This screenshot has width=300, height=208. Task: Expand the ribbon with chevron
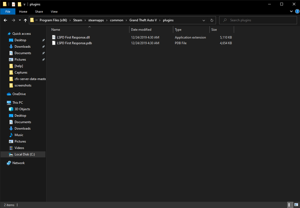tap(291, 11)
